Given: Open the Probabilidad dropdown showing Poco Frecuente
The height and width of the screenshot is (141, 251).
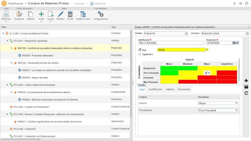Looking at the screenshot, I should [218, 110].
